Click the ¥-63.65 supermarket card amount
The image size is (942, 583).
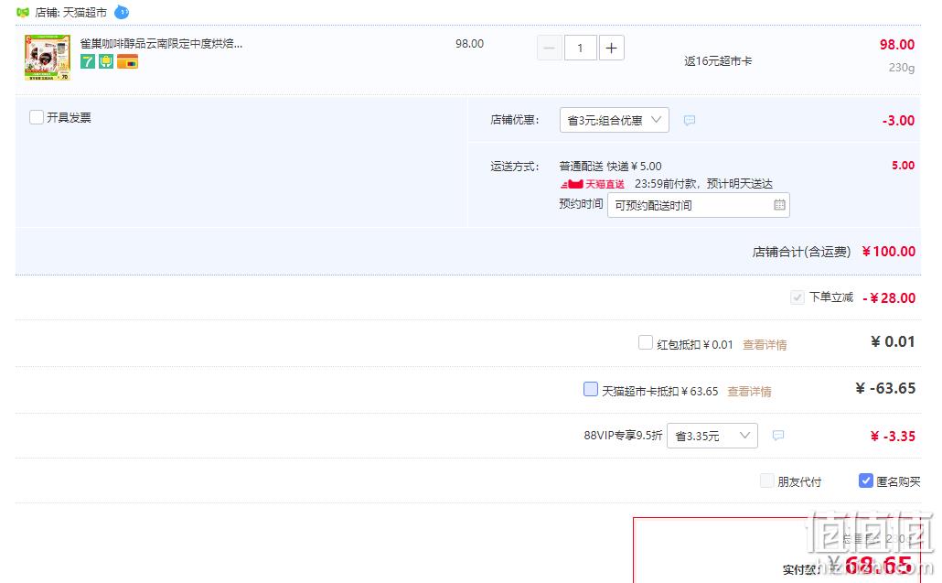click(885, 388)
